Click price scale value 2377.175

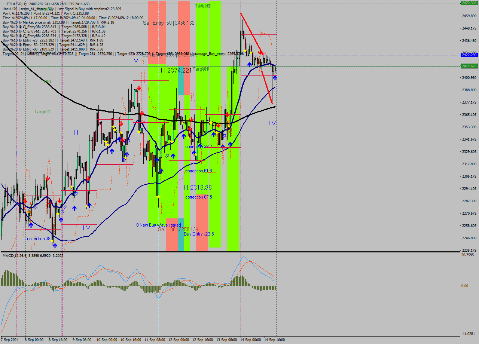pyautogui.click(x=469, y=102)
